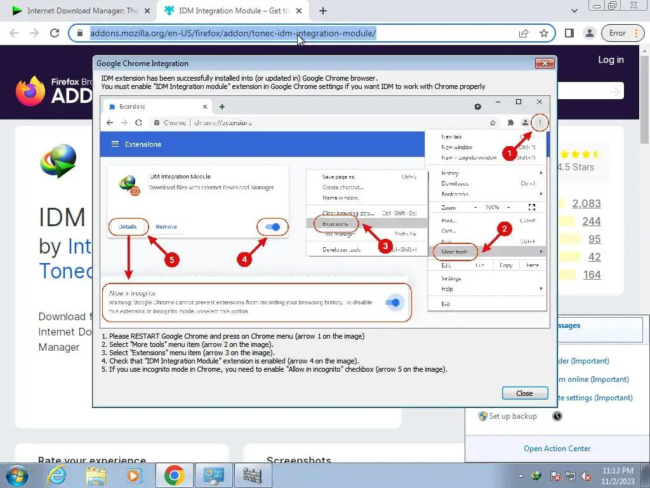Screen dimensions: 650x488
Task: Open the 95 reviews count link
Action: click(594, 239)
